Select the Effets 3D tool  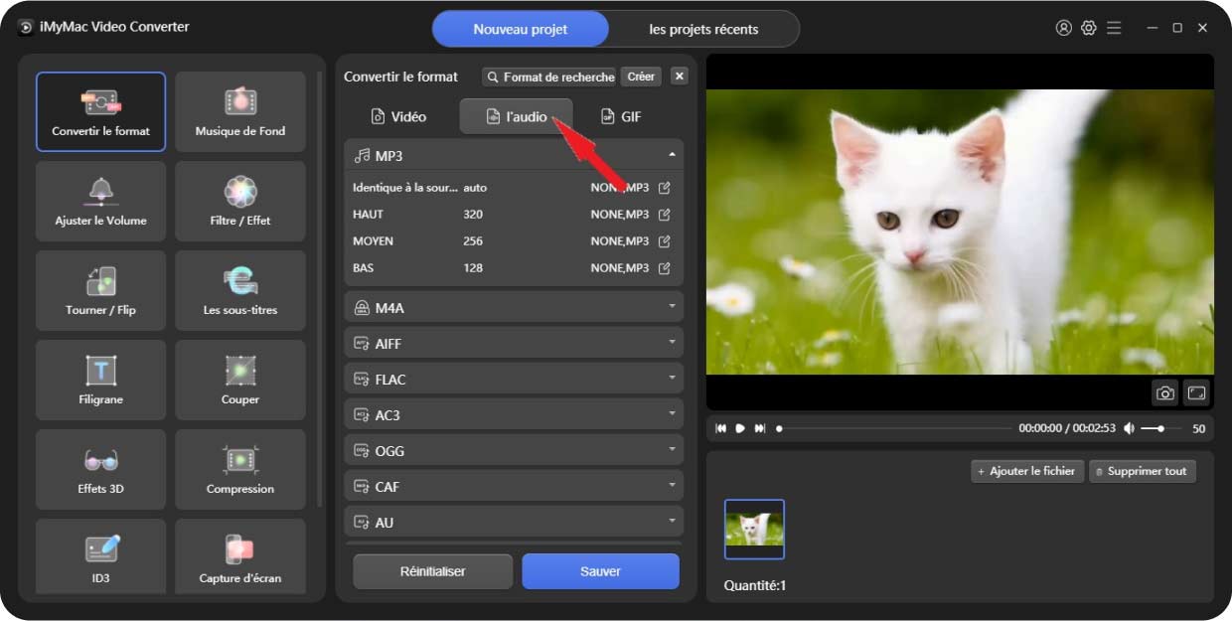point(100,469)
